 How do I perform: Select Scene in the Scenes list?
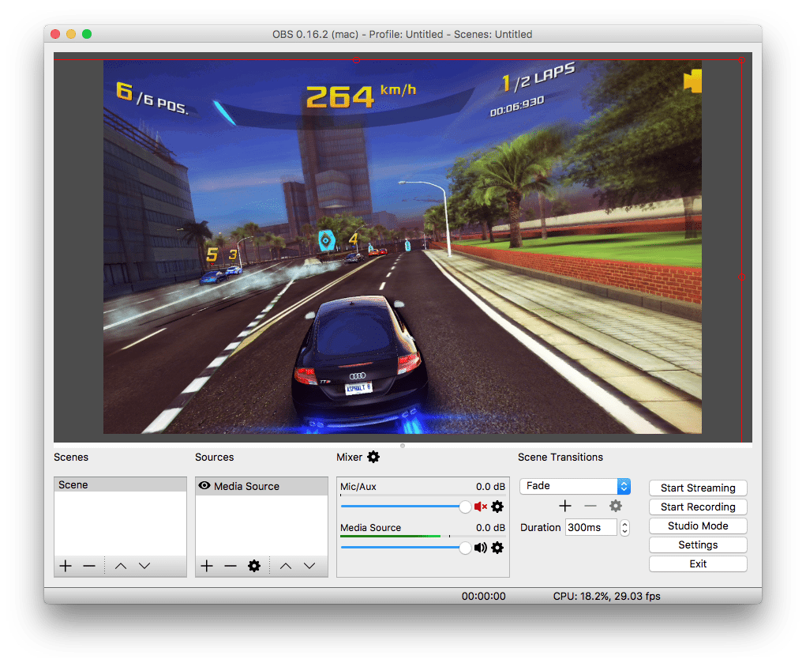tap(120, 484)
